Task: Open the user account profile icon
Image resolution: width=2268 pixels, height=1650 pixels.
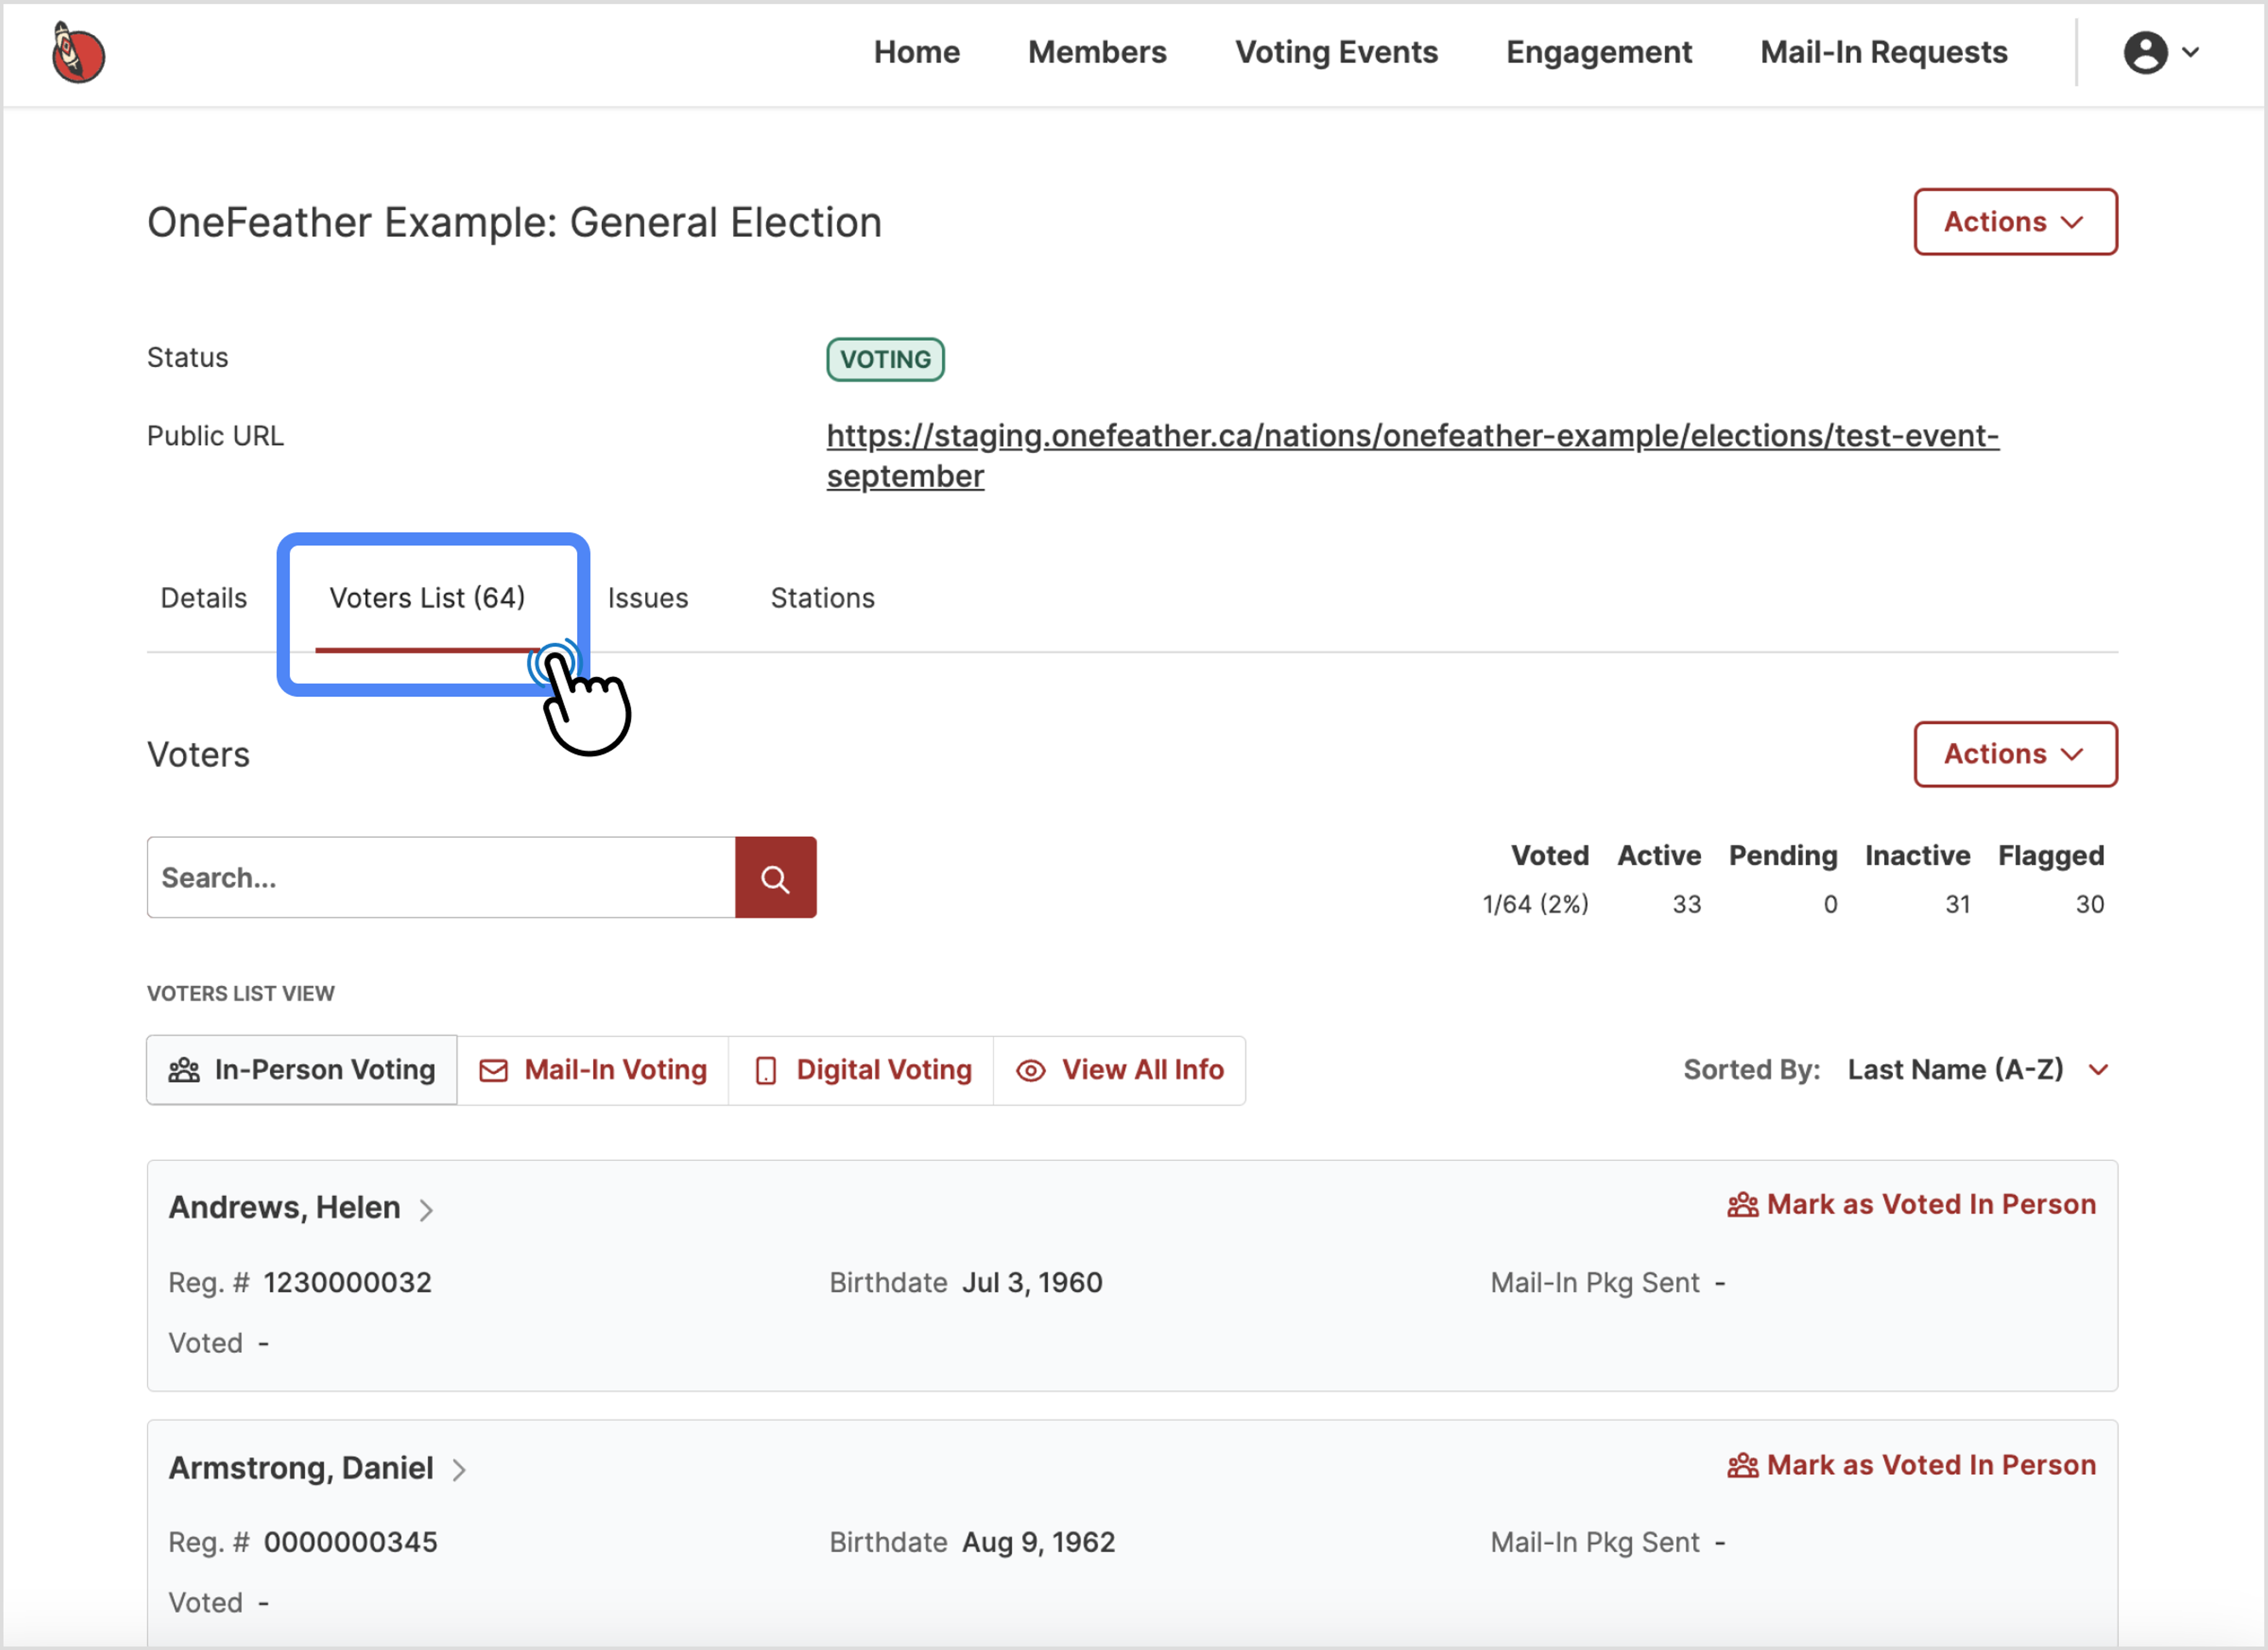Action: (2144, 52)
